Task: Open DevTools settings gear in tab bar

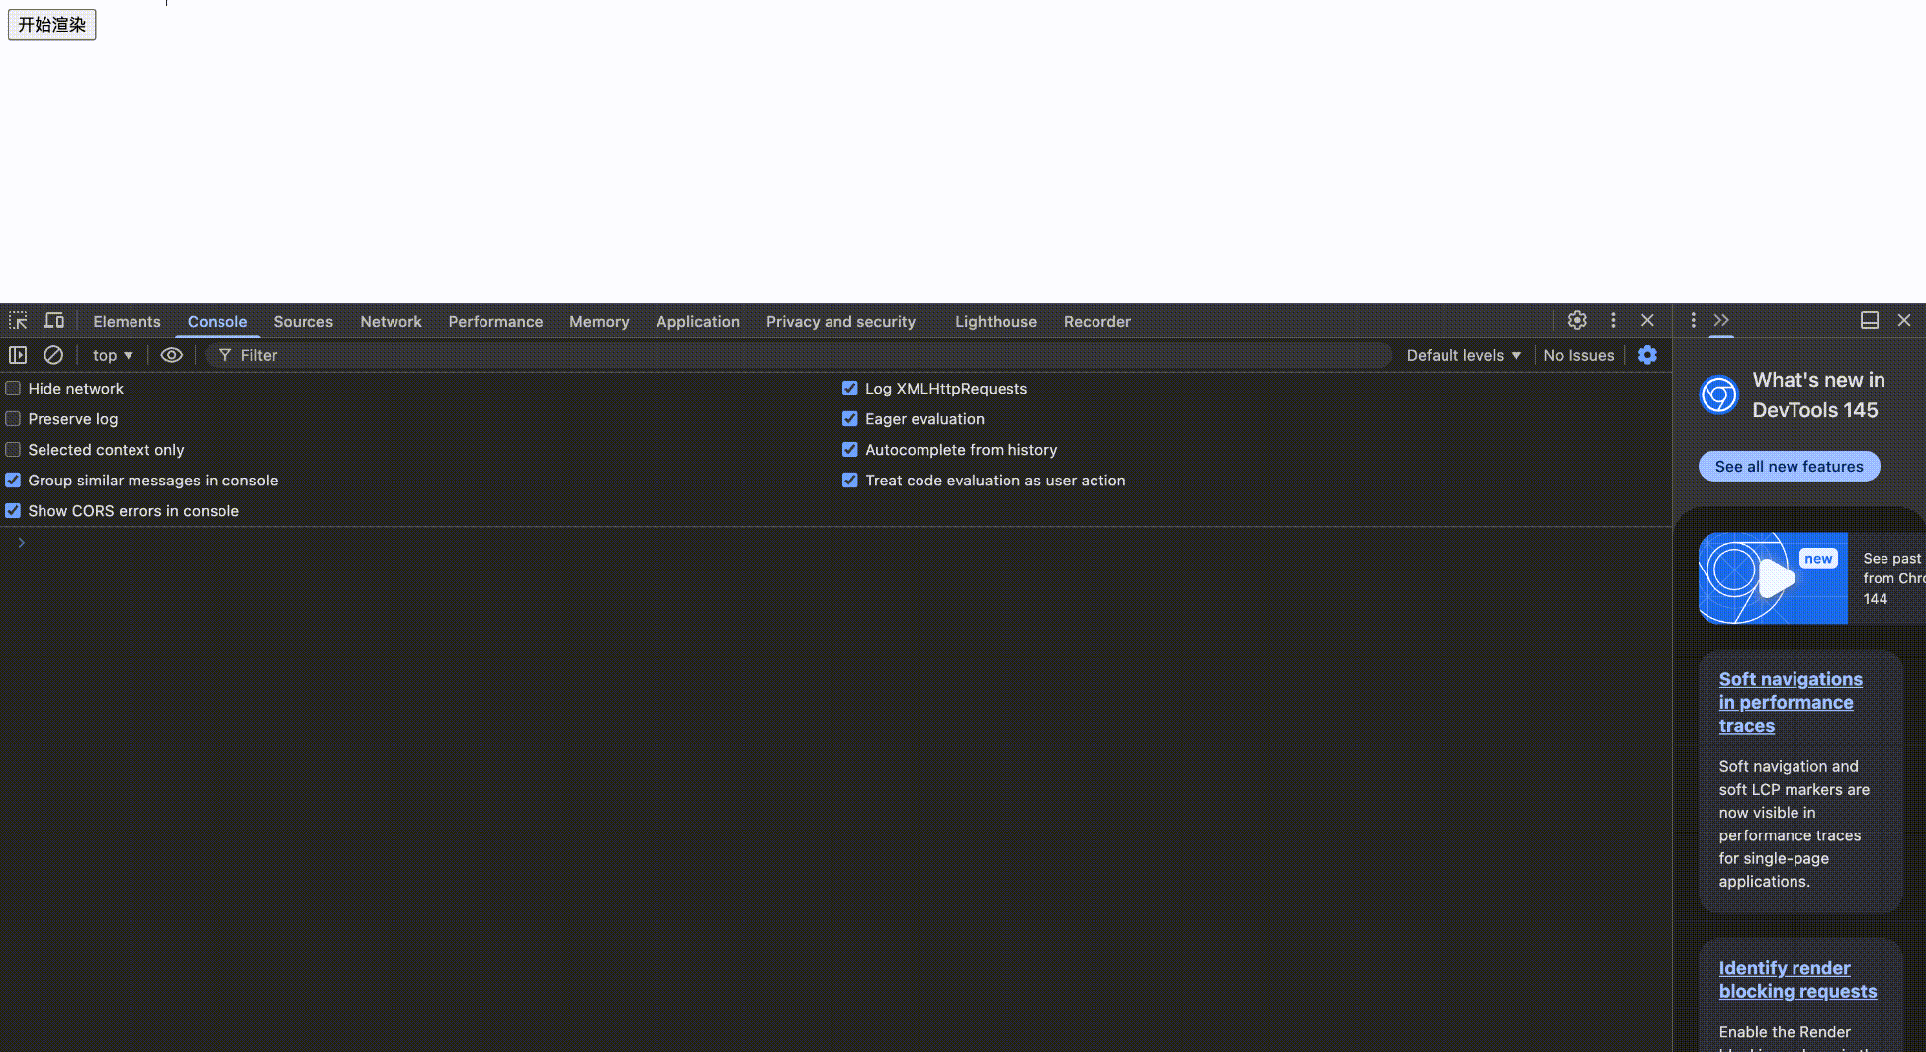Action: [x=1577, y=320]
